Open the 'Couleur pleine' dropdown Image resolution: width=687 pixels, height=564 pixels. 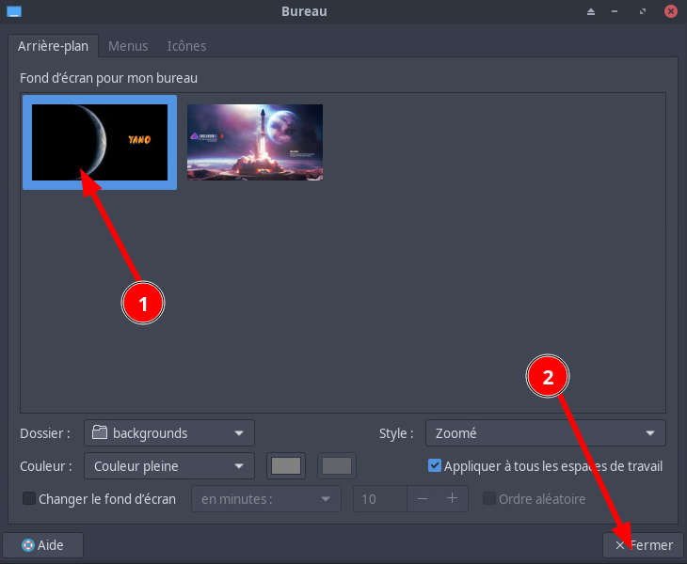click(x=169, y=465)
